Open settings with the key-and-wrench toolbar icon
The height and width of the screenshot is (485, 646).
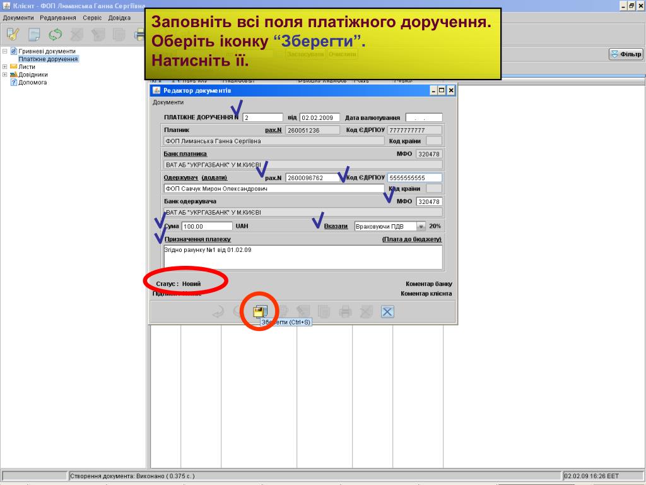[x=13, y=34]
